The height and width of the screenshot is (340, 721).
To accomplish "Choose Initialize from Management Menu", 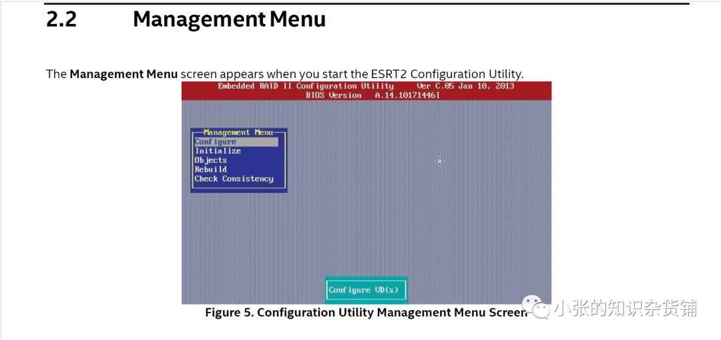I will tap(218, 151).
